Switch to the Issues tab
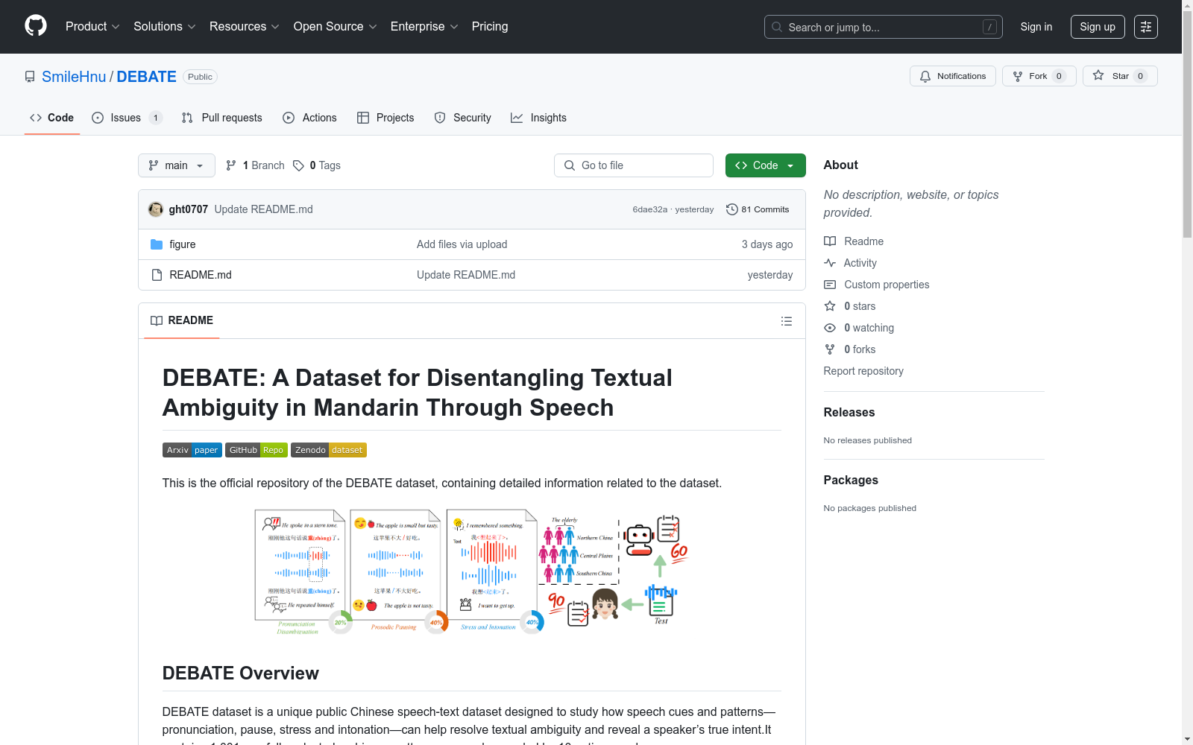1193x745 pixels. (126, 118)
